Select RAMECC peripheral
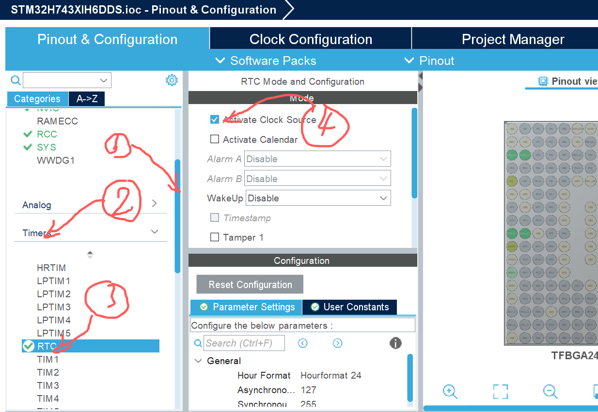Screen dimensions: 598x412 [57, 121]
